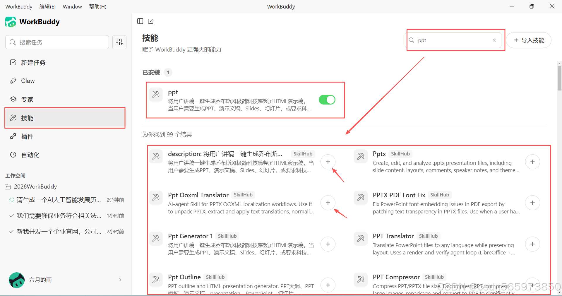Screen dimensions: 562x296
Task: Click the WorkBuddy logo icon
Action: tap(11, 22)
